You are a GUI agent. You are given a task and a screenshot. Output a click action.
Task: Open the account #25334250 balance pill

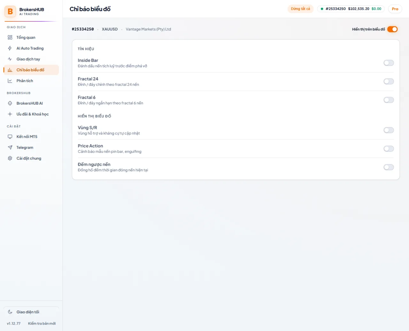(x=351, y=9)
